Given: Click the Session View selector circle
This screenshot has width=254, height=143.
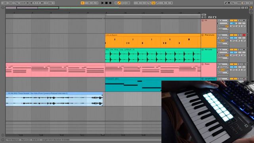Looking at the screenshot, I should click(x=251, y=11).
